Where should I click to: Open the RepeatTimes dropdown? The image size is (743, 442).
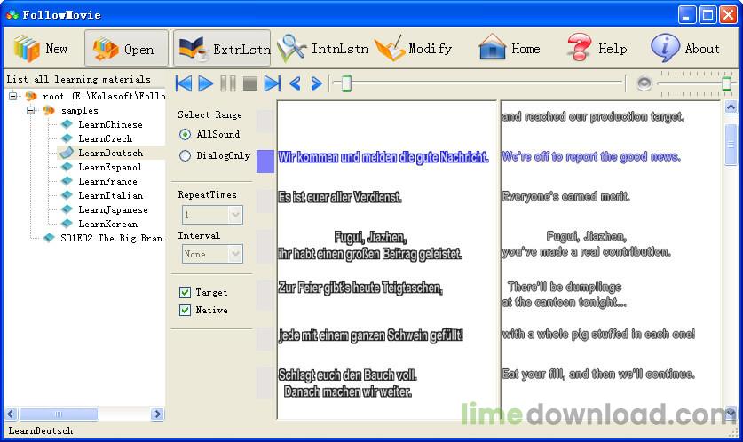(x=235, y=215)
